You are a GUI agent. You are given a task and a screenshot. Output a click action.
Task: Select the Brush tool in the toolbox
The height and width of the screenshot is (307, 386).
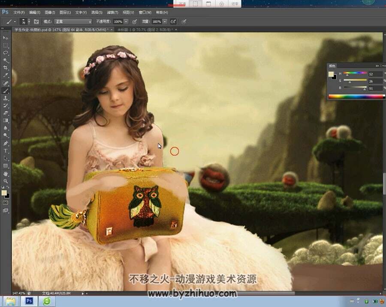coord(6,91)
